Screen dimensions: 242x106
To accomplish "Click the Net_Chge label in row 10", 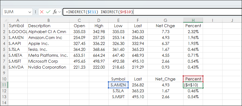I will click(165, 79).
